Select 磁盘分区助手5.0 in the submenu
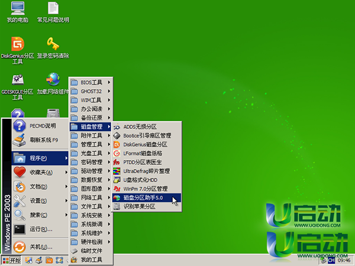Screen dimensions: 355x266 tap(147, 197)
